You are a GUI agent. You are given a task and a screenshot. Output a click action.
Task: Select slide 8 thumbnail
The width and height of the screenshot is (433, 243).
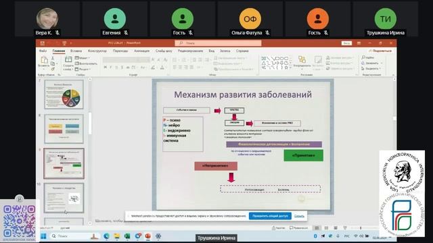64,129
